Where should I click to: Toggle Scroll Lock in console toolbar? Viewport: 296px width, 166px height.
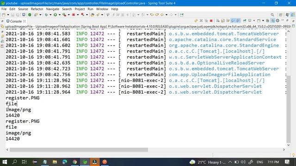(x=223, y=21)
